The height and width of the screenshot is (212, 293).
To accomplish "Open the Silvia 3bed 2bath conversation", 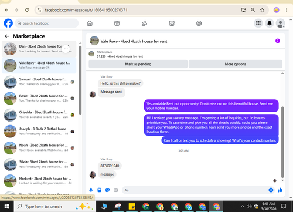I will coord(39,164).
